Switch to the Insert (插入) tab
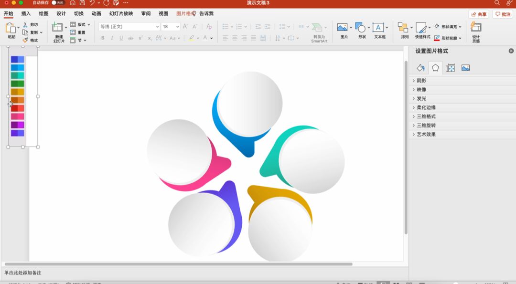 point(26,13)
